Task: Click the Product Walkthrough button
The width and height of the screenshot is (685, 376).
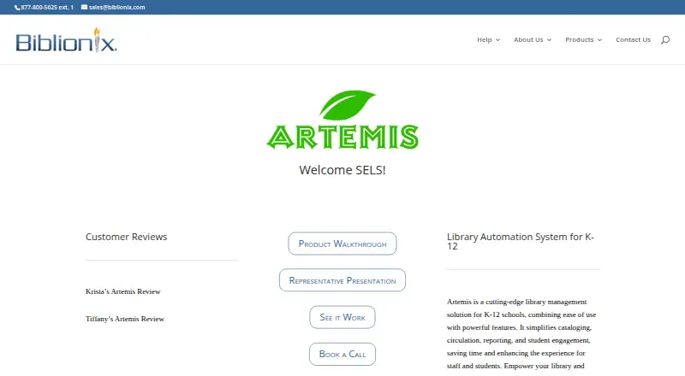Action: [x=342, y=244]
